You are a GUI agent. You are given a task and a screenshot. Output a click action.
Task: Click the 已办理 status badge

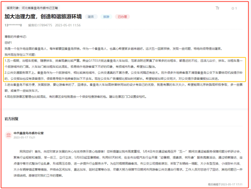pyautogui.click(x=122, y=17)
